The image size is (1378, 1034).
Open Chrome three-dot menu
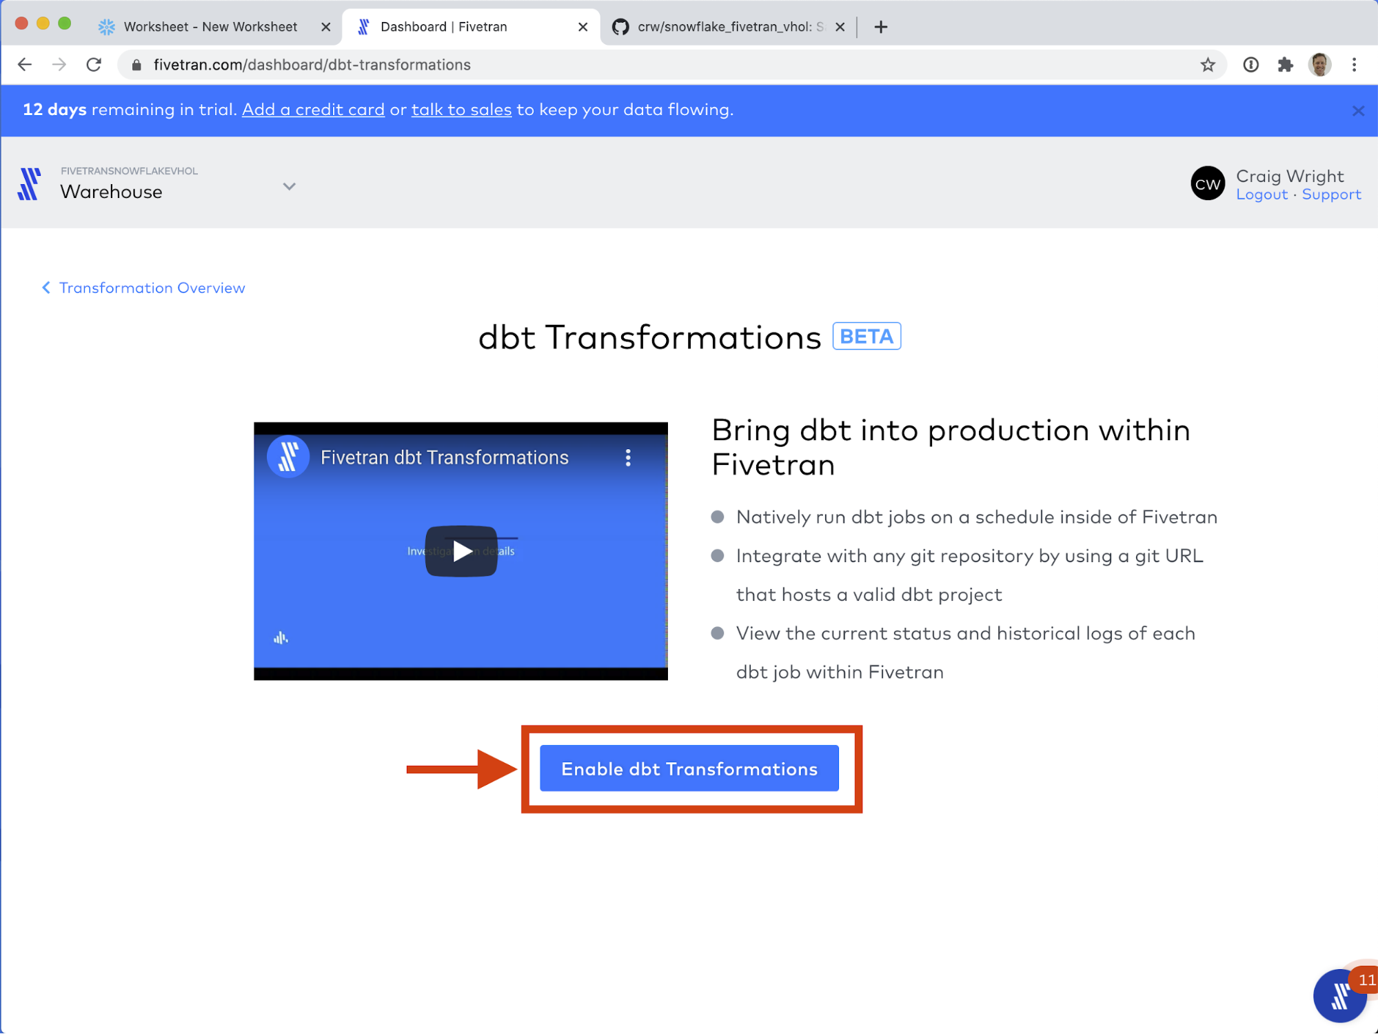point(1354,65)
